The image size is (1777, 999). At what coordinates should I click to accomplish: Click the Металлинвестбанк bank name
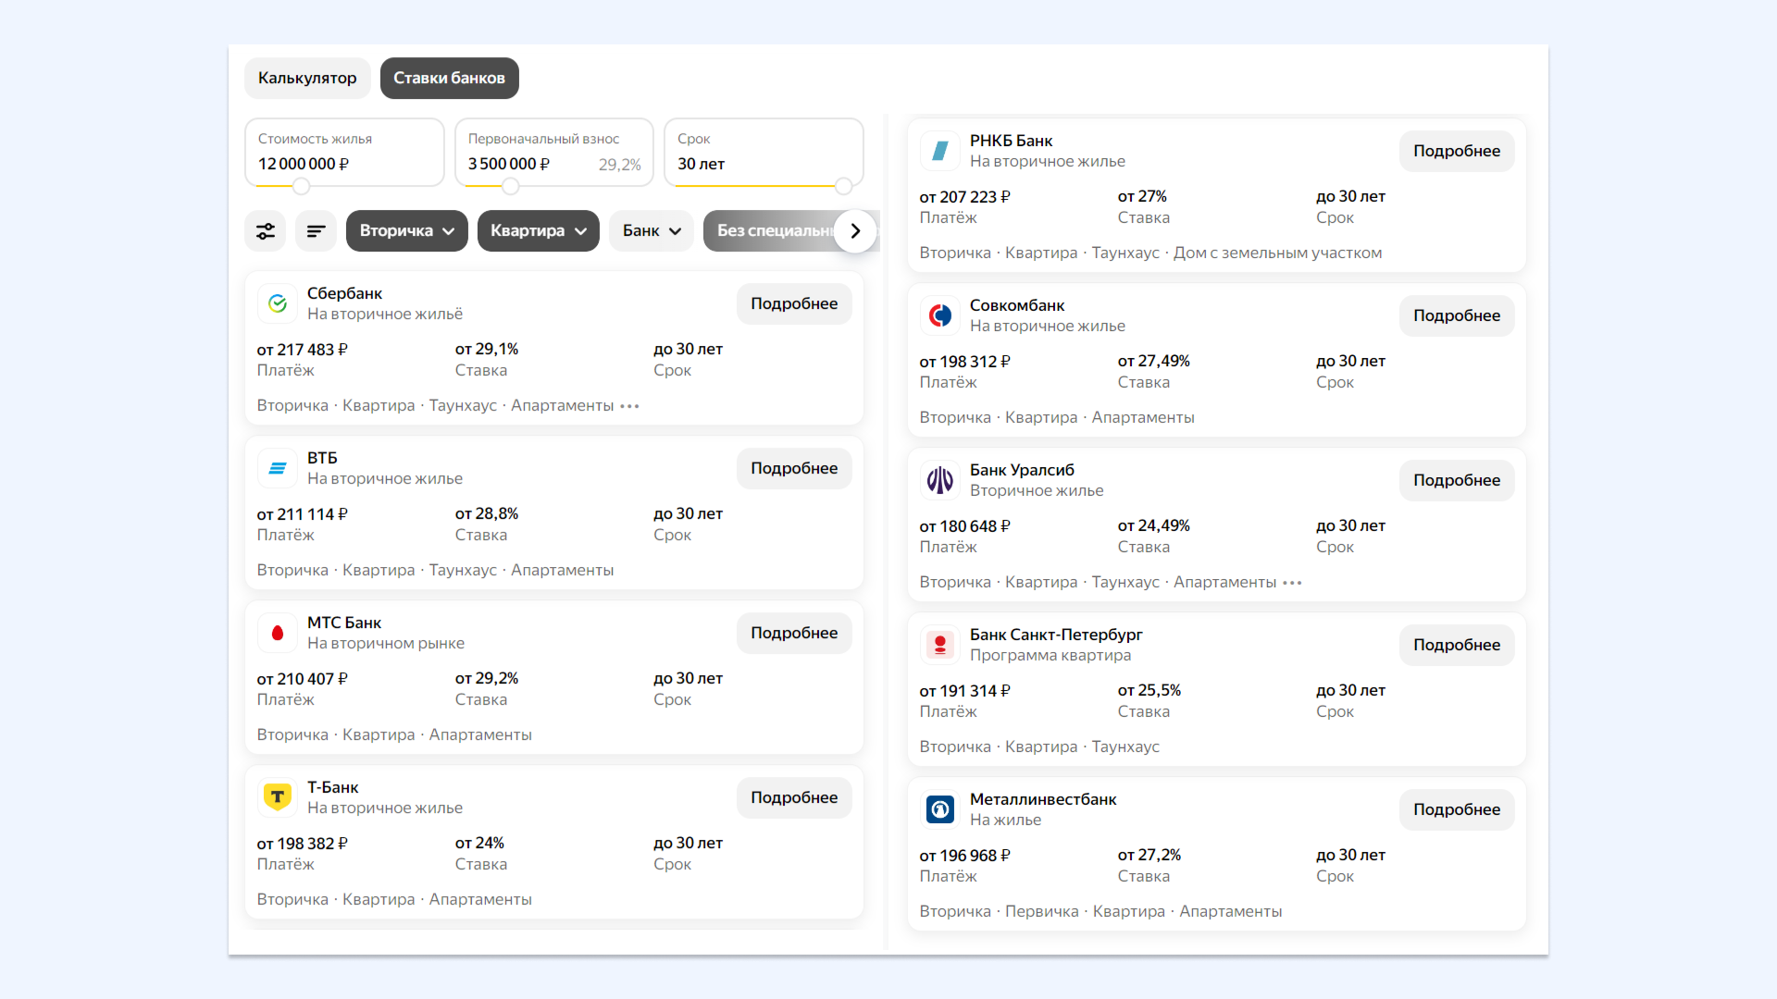coord(1043,799)
